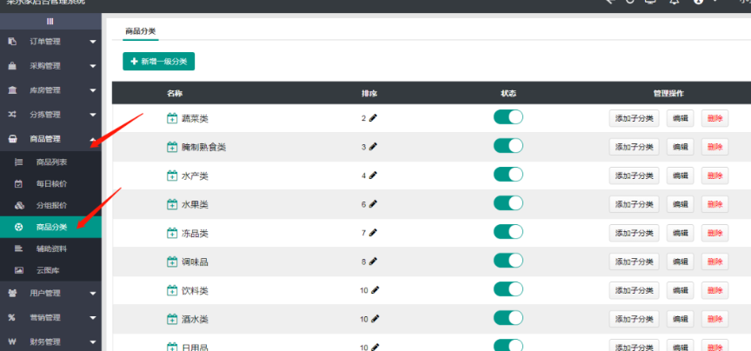Turn off the 饮料类 status toggle
Screen dimensions: 751x351
508,289
